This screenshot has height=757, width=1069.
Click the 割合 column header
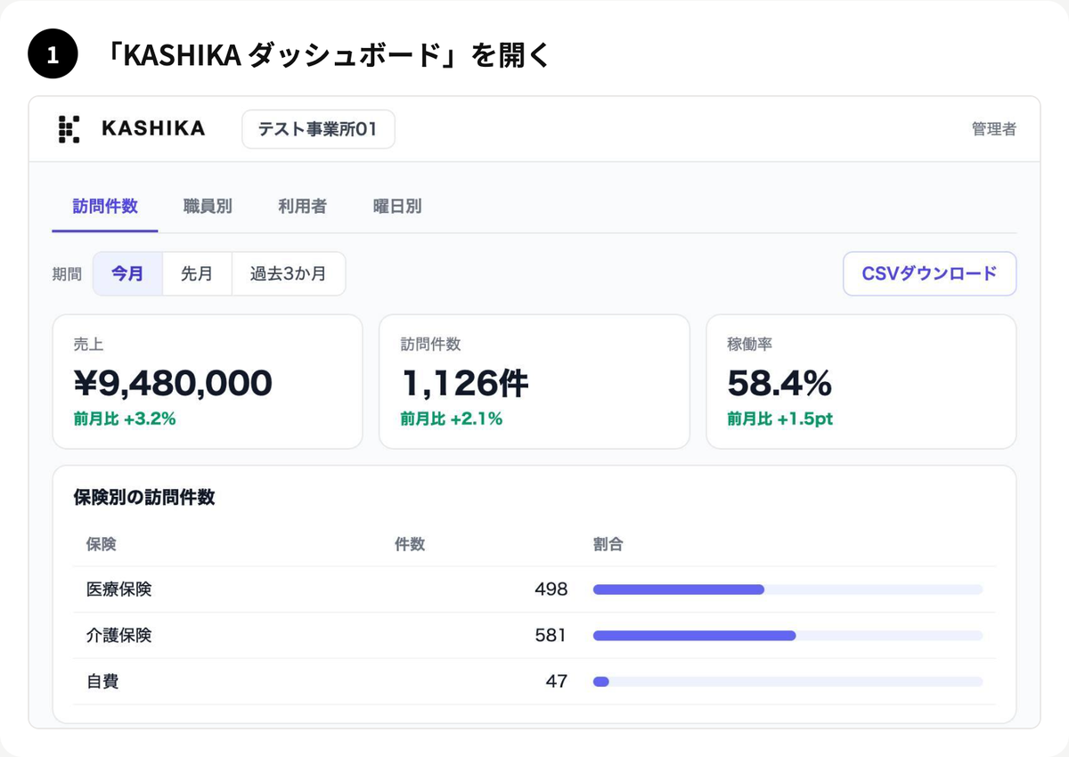click(608, 544)
